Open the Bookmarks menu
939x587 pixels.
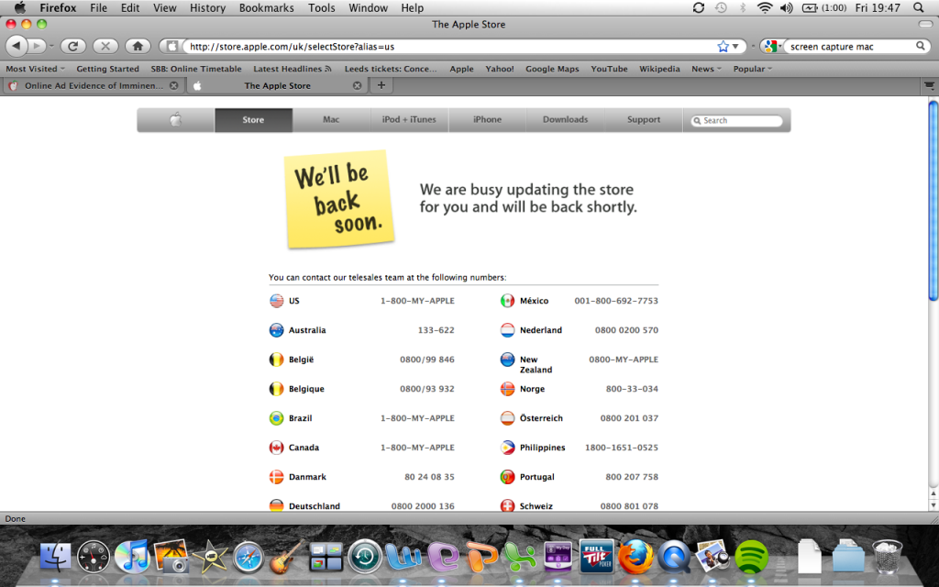[x=267, y=7]
